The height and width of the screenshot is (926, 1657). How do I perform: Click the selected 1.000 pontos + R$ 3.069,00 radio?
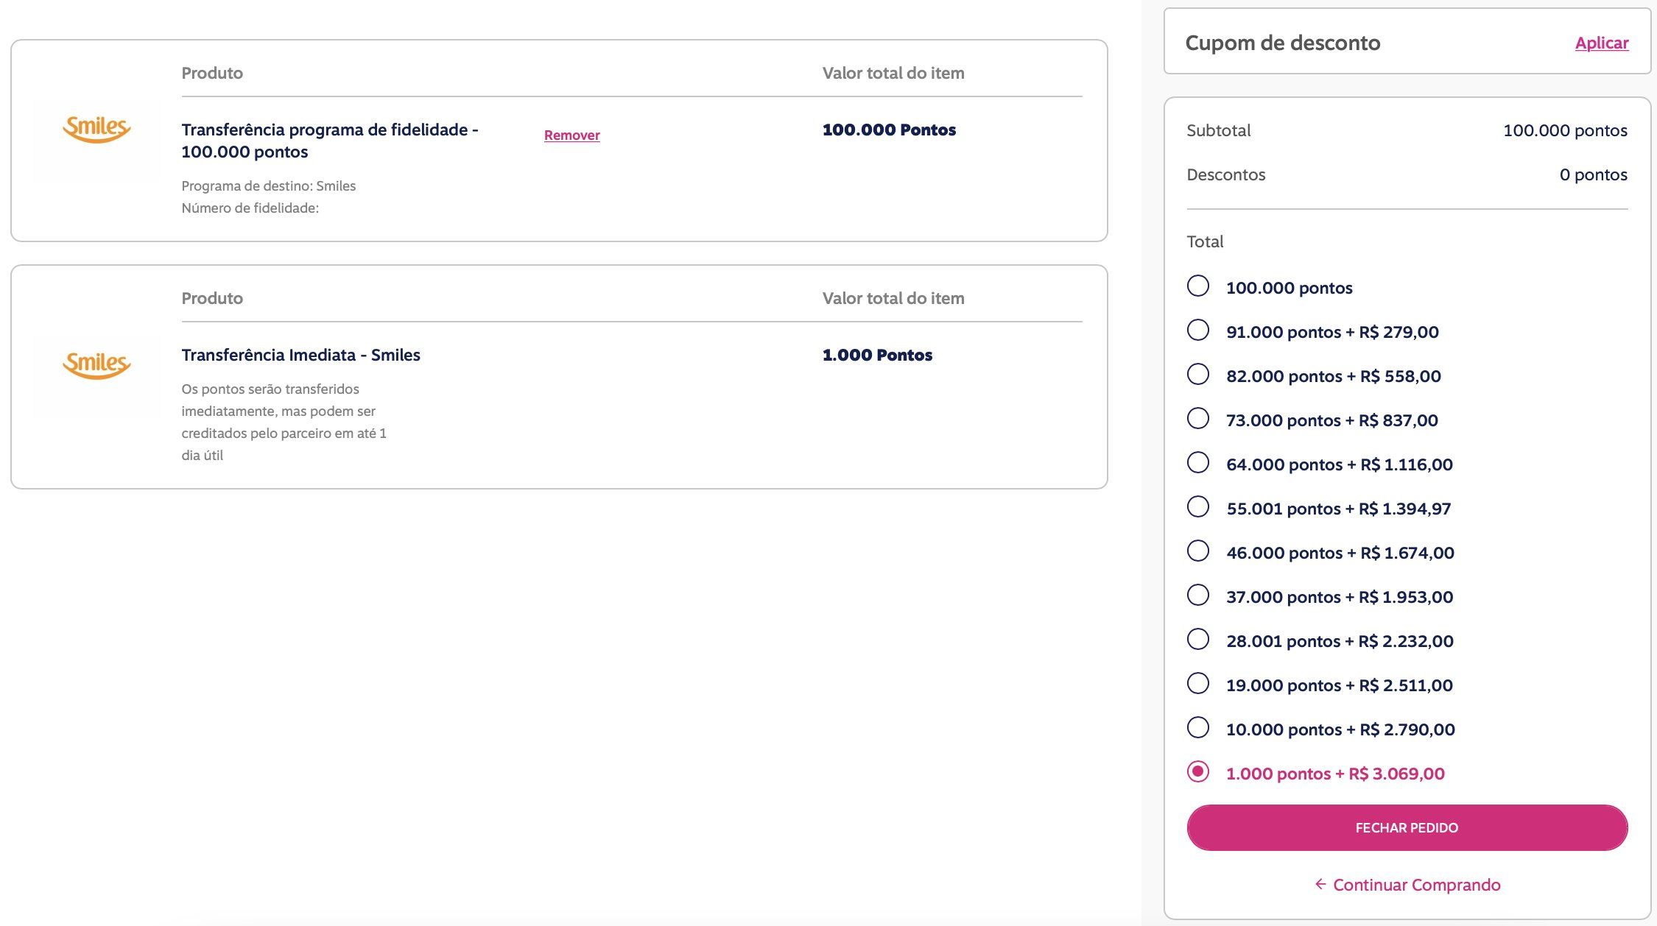tap(1198, 772)
